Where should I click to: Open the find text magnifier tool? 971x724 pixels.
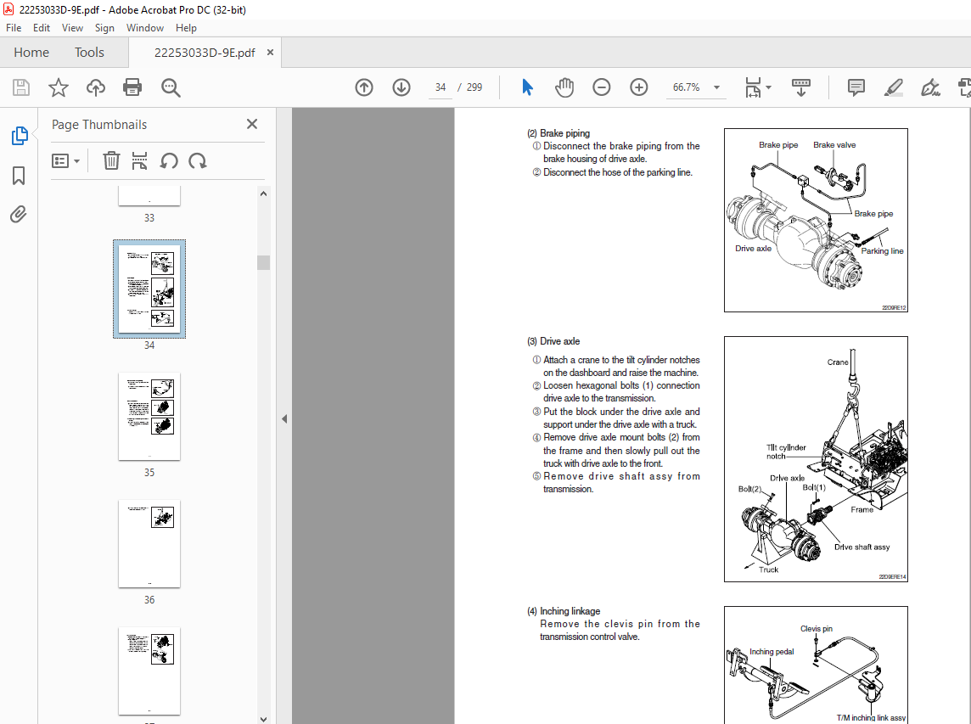coord(171,87)
